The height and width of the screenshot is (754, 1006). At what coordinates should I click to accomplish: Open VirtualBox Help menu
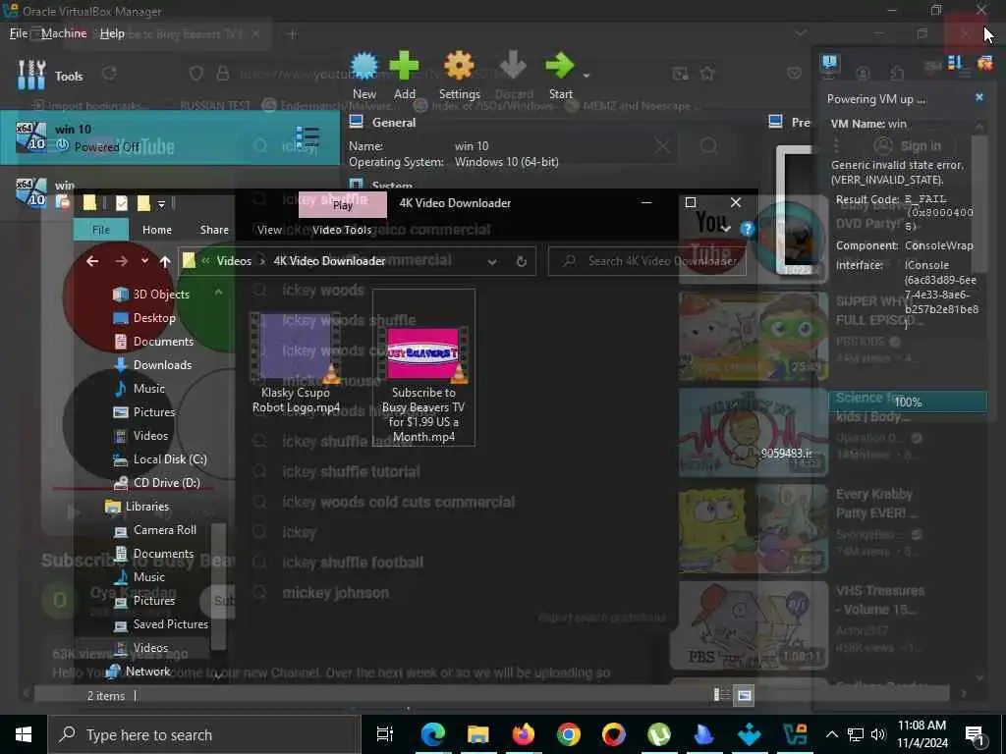[112, 33]
